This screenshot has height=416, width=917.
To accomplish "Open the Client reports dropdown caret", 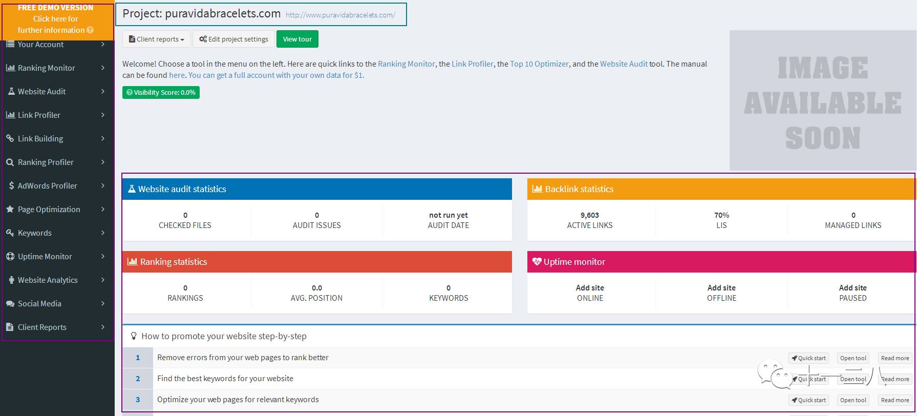I will (x=182, y=40).
